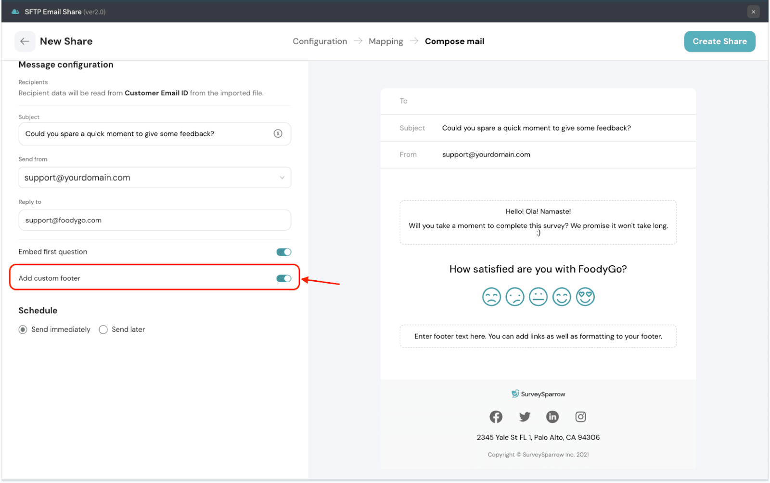Click the back arrow beside New Share

(25, 41)
